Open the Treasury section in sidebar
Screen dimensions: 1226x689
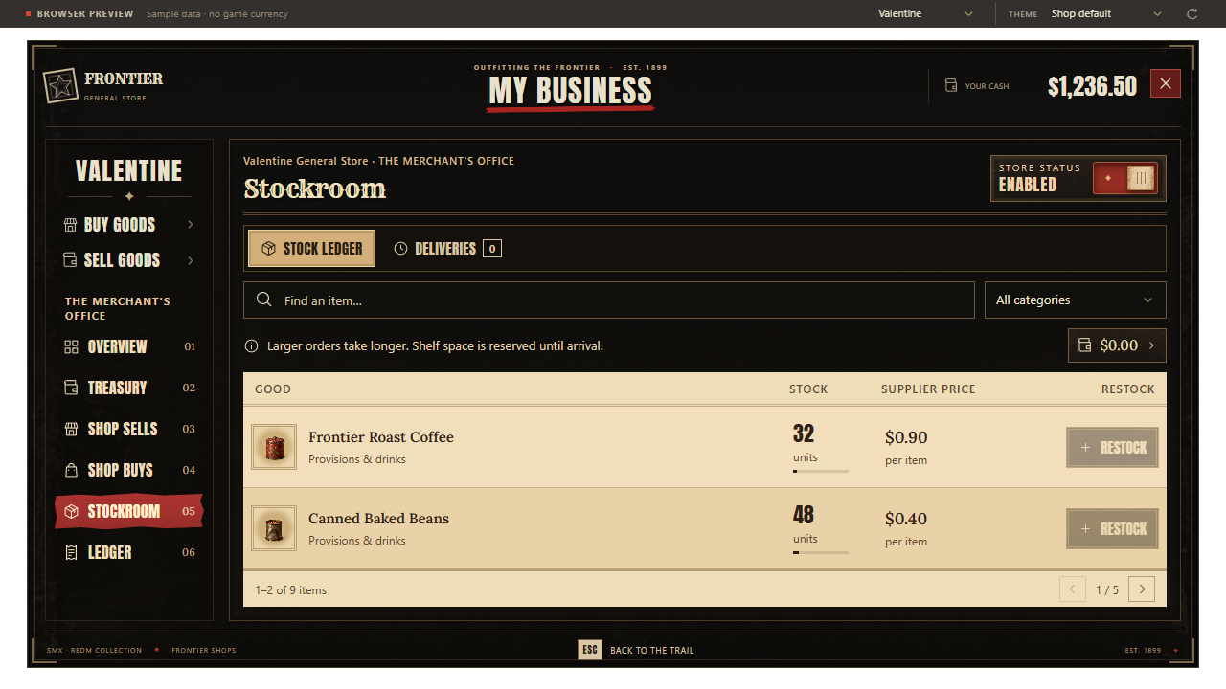coord(129,388)
